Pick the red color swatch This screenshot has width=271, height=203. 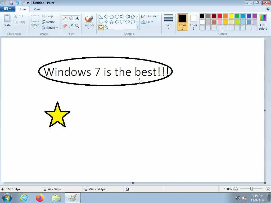coord(220,16)
